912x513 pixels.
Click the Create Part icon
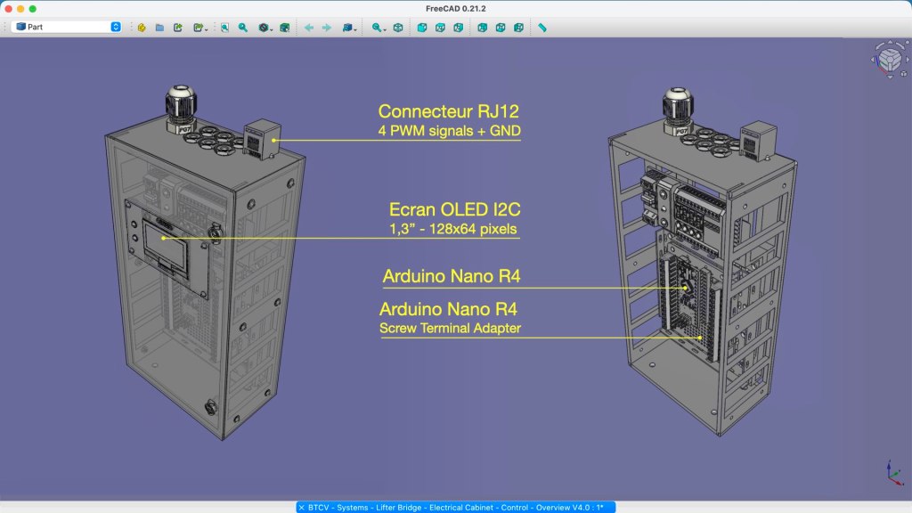coord(142,28)
